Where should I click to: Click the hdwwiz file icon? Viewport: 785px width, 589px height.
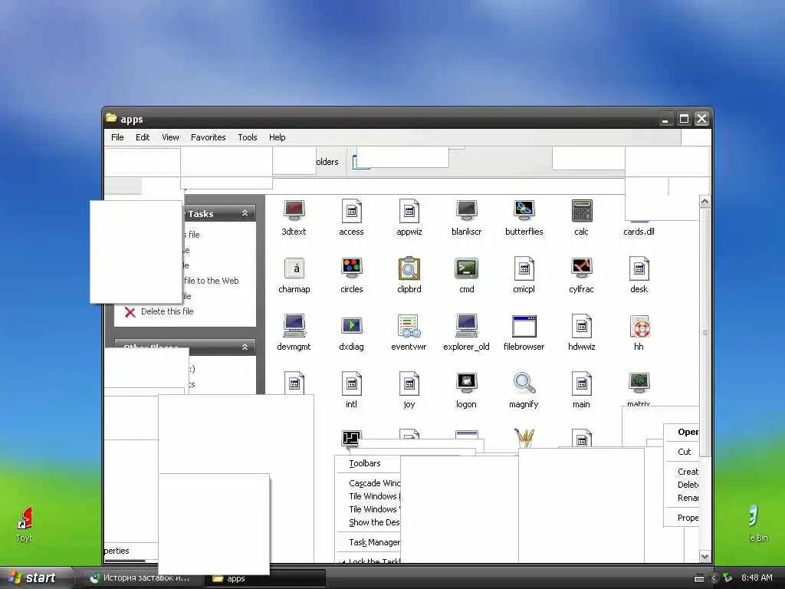(582, 325)
